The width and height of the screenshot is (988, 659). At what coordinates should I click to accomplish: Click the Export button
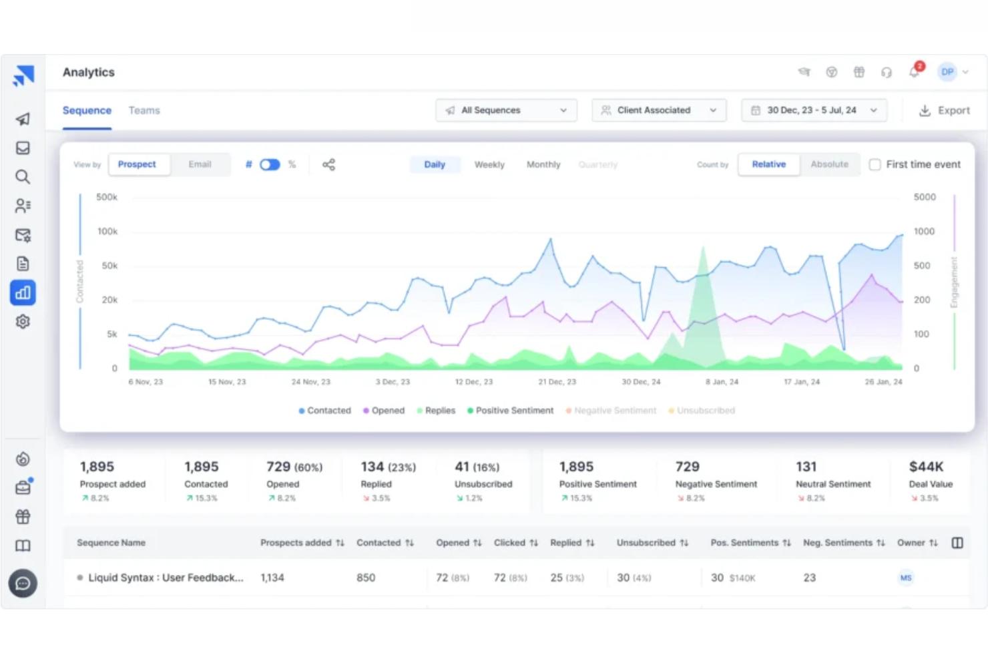944,110
